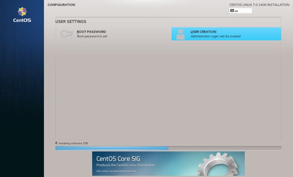Click the user silhouette icon
This screenshot has width=293, height=177.
tap(180, 34)
